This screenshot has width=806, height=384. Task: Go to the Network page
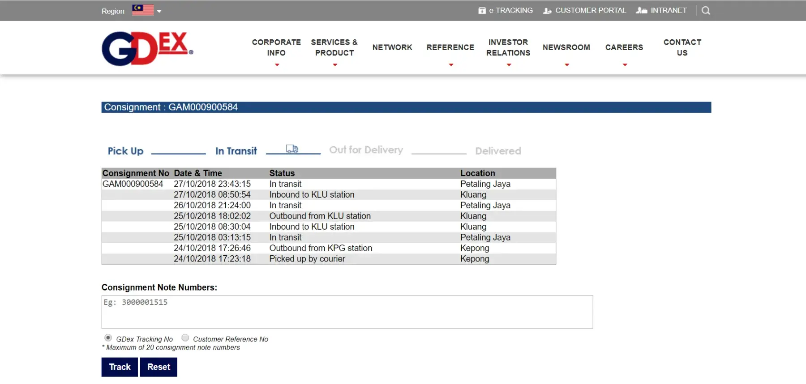tap(392, 47)
